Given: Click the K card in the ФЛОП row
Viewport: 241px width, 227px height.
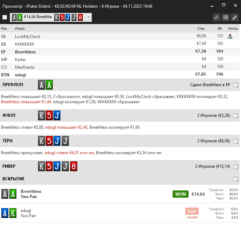Looking at the screenshot, I should 42,115.
